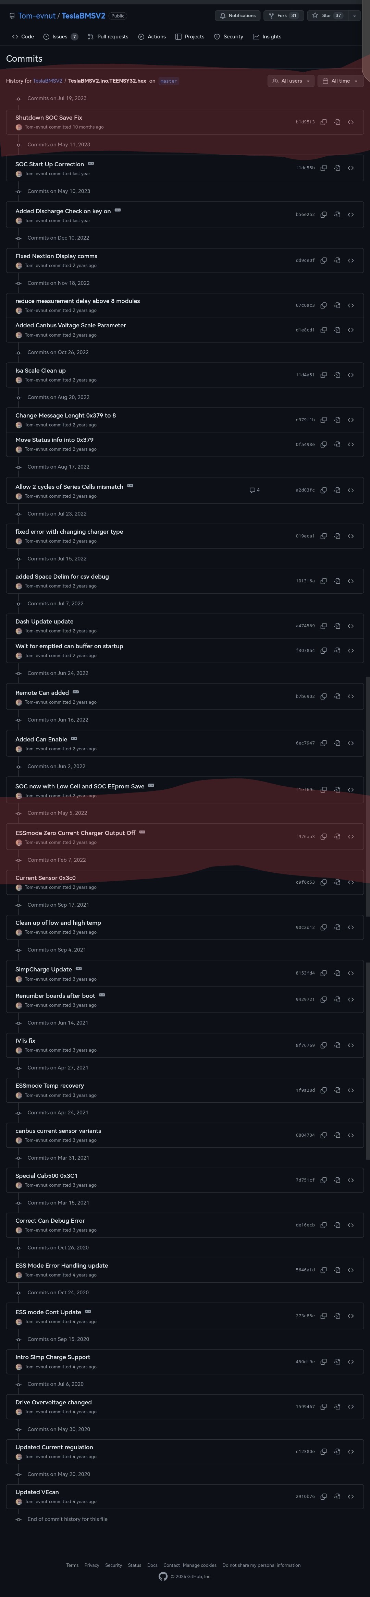View file at commit 8f76769
The image size is (370, 1597).
point(337,1045)
